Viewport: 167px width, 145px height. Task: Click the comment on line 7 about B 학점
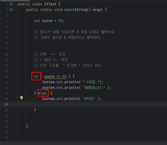pos(68,37)
